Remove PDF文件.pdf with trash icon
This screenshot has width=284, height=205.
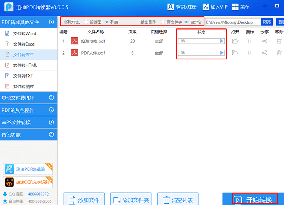point(279,53)
